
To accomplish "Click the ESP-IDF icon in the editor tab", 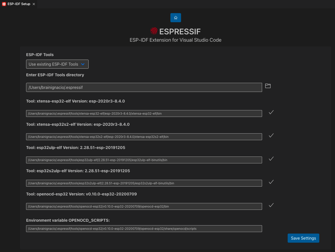I will (4, 4).
